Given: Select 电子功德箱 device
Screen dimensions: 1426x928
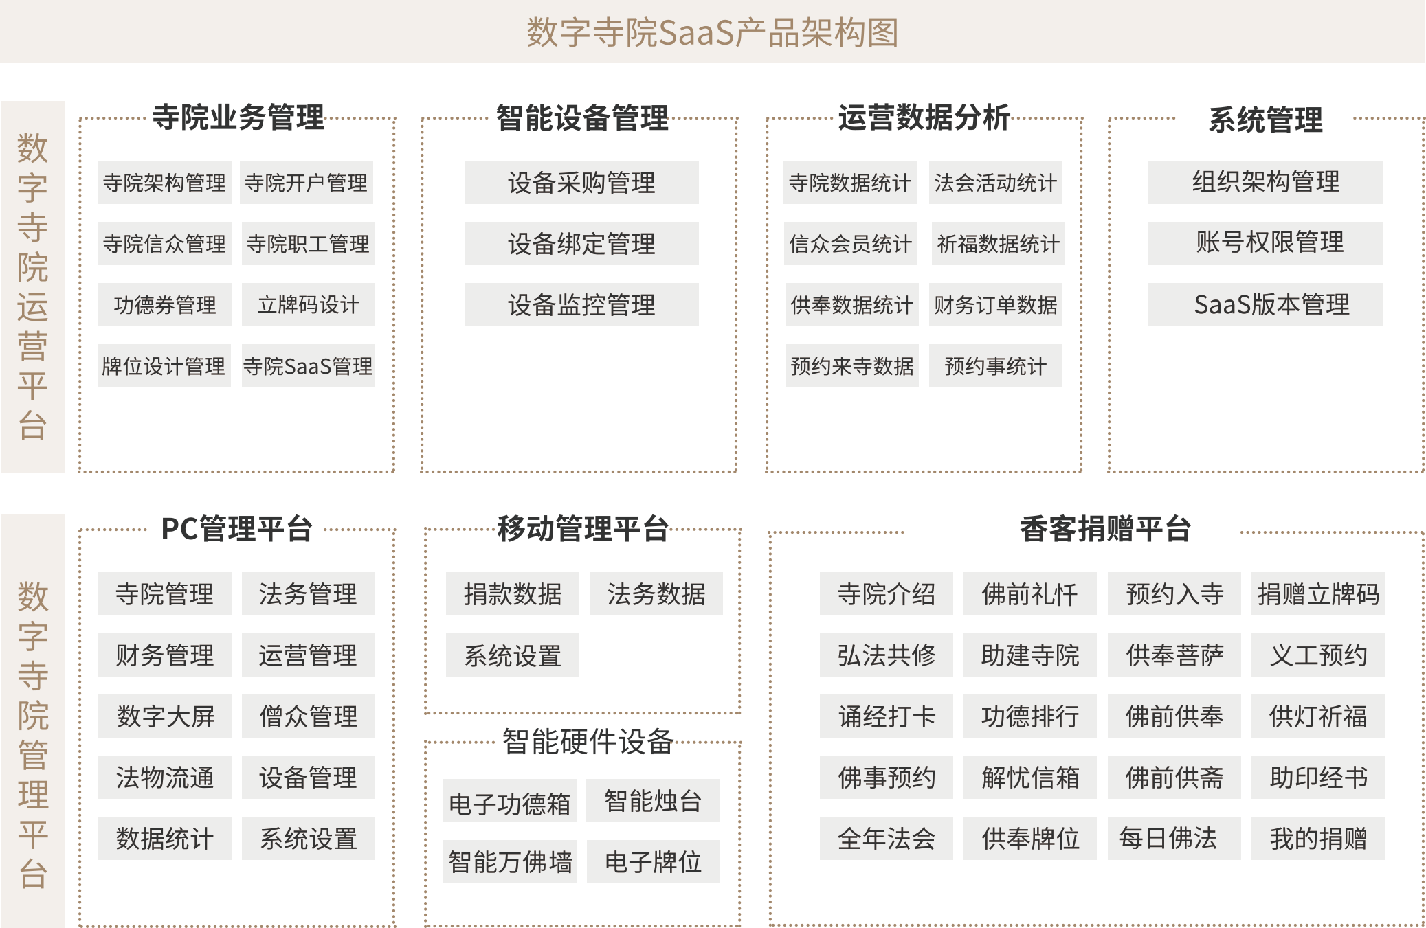Looking at the screenshot, I should click(x=509, y=802).
